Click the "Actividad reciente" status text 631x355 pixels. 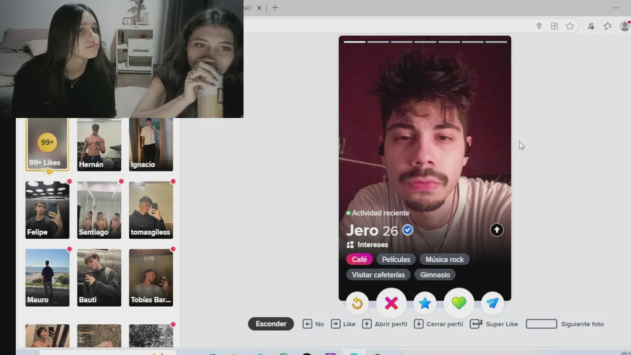coord(381,213)
